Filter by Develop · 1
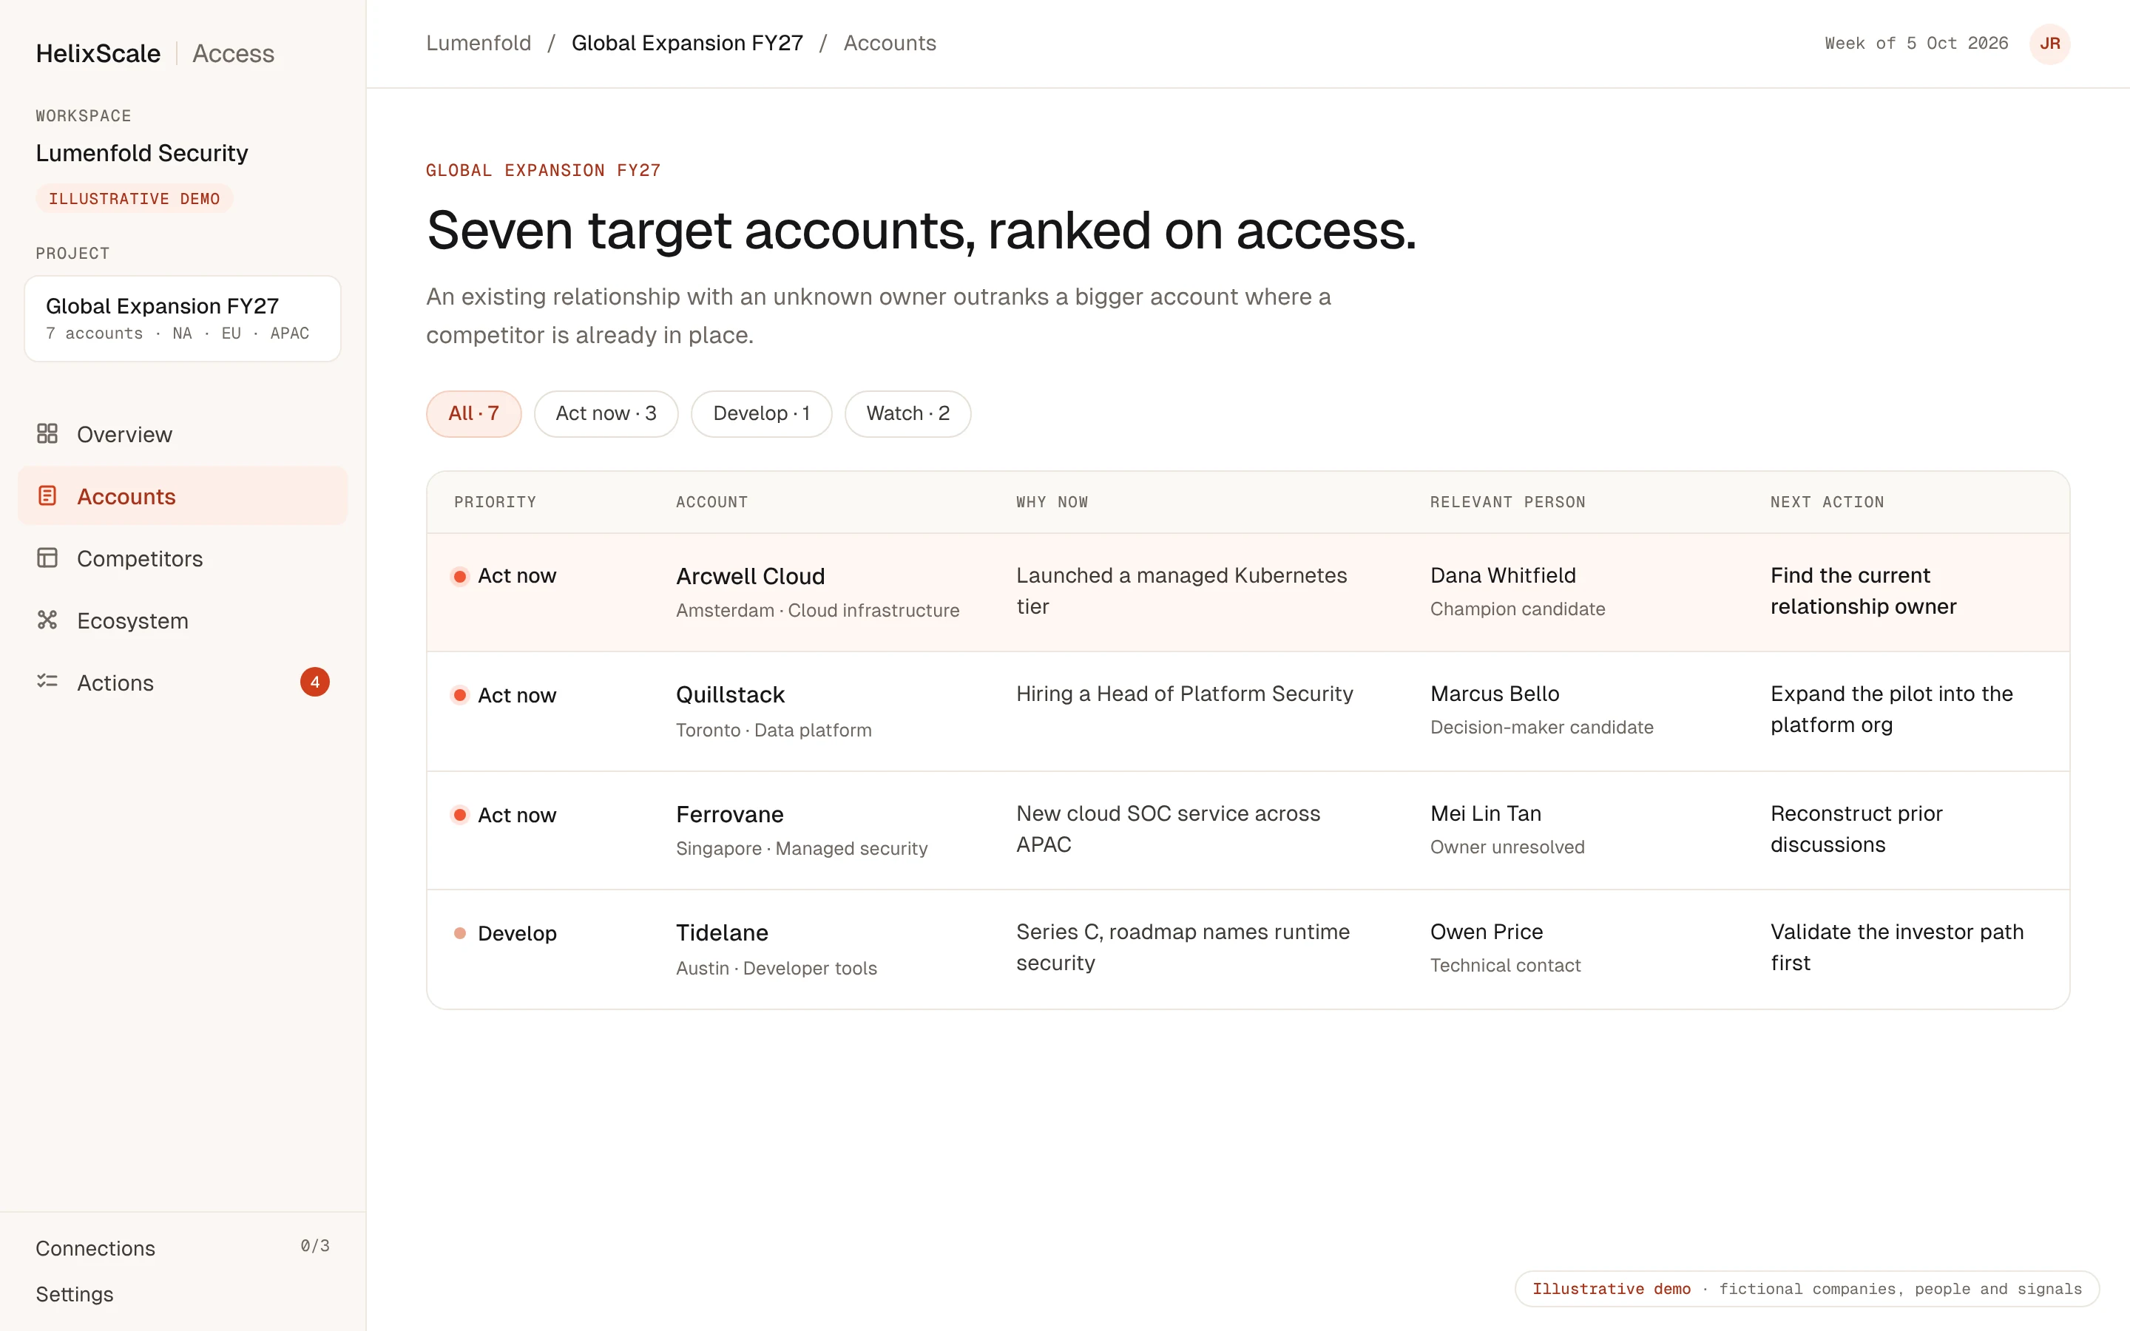 coord(761,414)
